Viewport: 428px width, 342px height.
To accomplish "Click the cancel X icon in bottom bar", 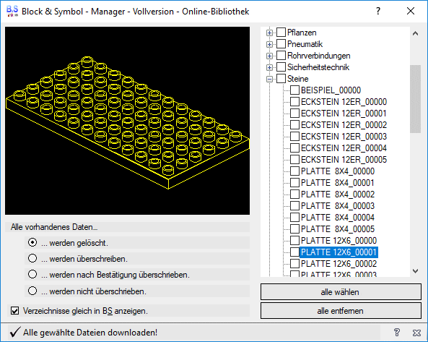I will pos(416,333).
